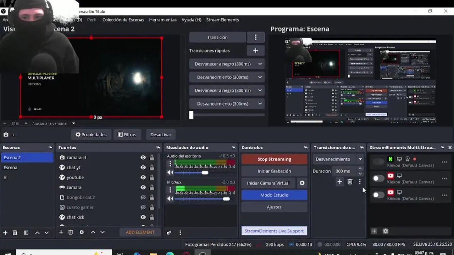Open Colección de Escenas menu
This screenshot has height=255, width=454.
pyautogui.click(x=123, y=20)
